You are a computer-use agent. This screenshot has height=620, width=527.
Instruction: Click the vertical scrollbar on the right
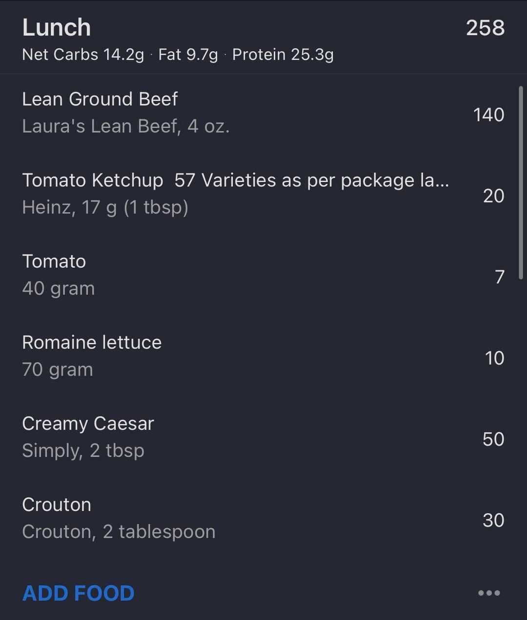click(x=521, y=182)
